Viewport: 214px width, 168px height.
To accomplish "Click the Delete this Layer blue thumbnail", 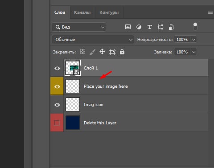I will pos(73,123).
